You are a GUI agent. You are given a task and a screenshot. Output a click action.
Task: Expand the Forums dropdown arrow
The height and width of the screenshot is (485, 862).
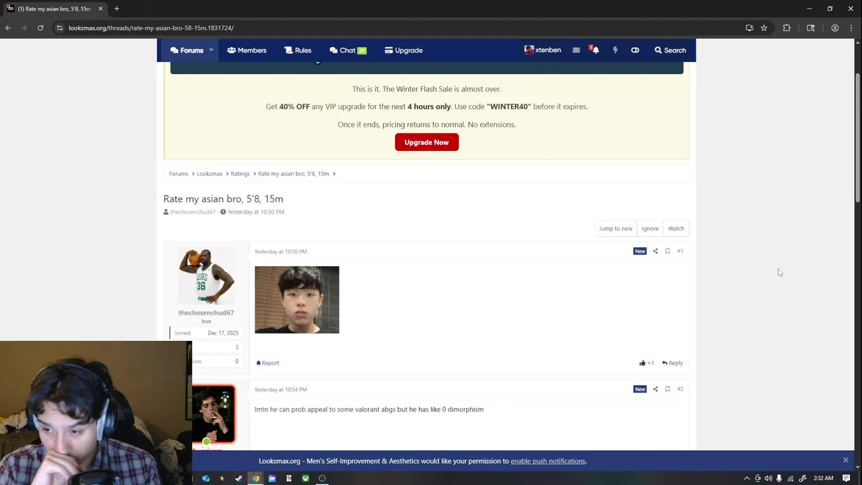[211, 50]
